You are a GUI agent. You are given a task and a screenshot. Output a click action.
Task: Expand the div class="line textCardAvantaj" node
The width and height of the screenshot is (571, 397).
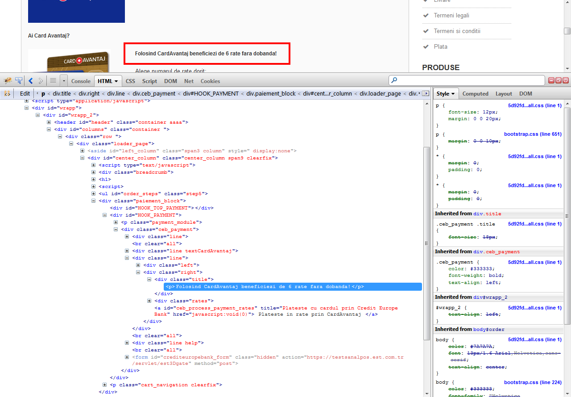tap(127, 251)
